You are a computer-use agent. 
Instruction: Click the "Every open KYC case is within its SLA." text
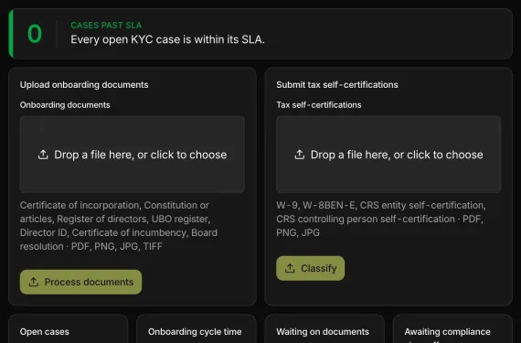(168, 39)
